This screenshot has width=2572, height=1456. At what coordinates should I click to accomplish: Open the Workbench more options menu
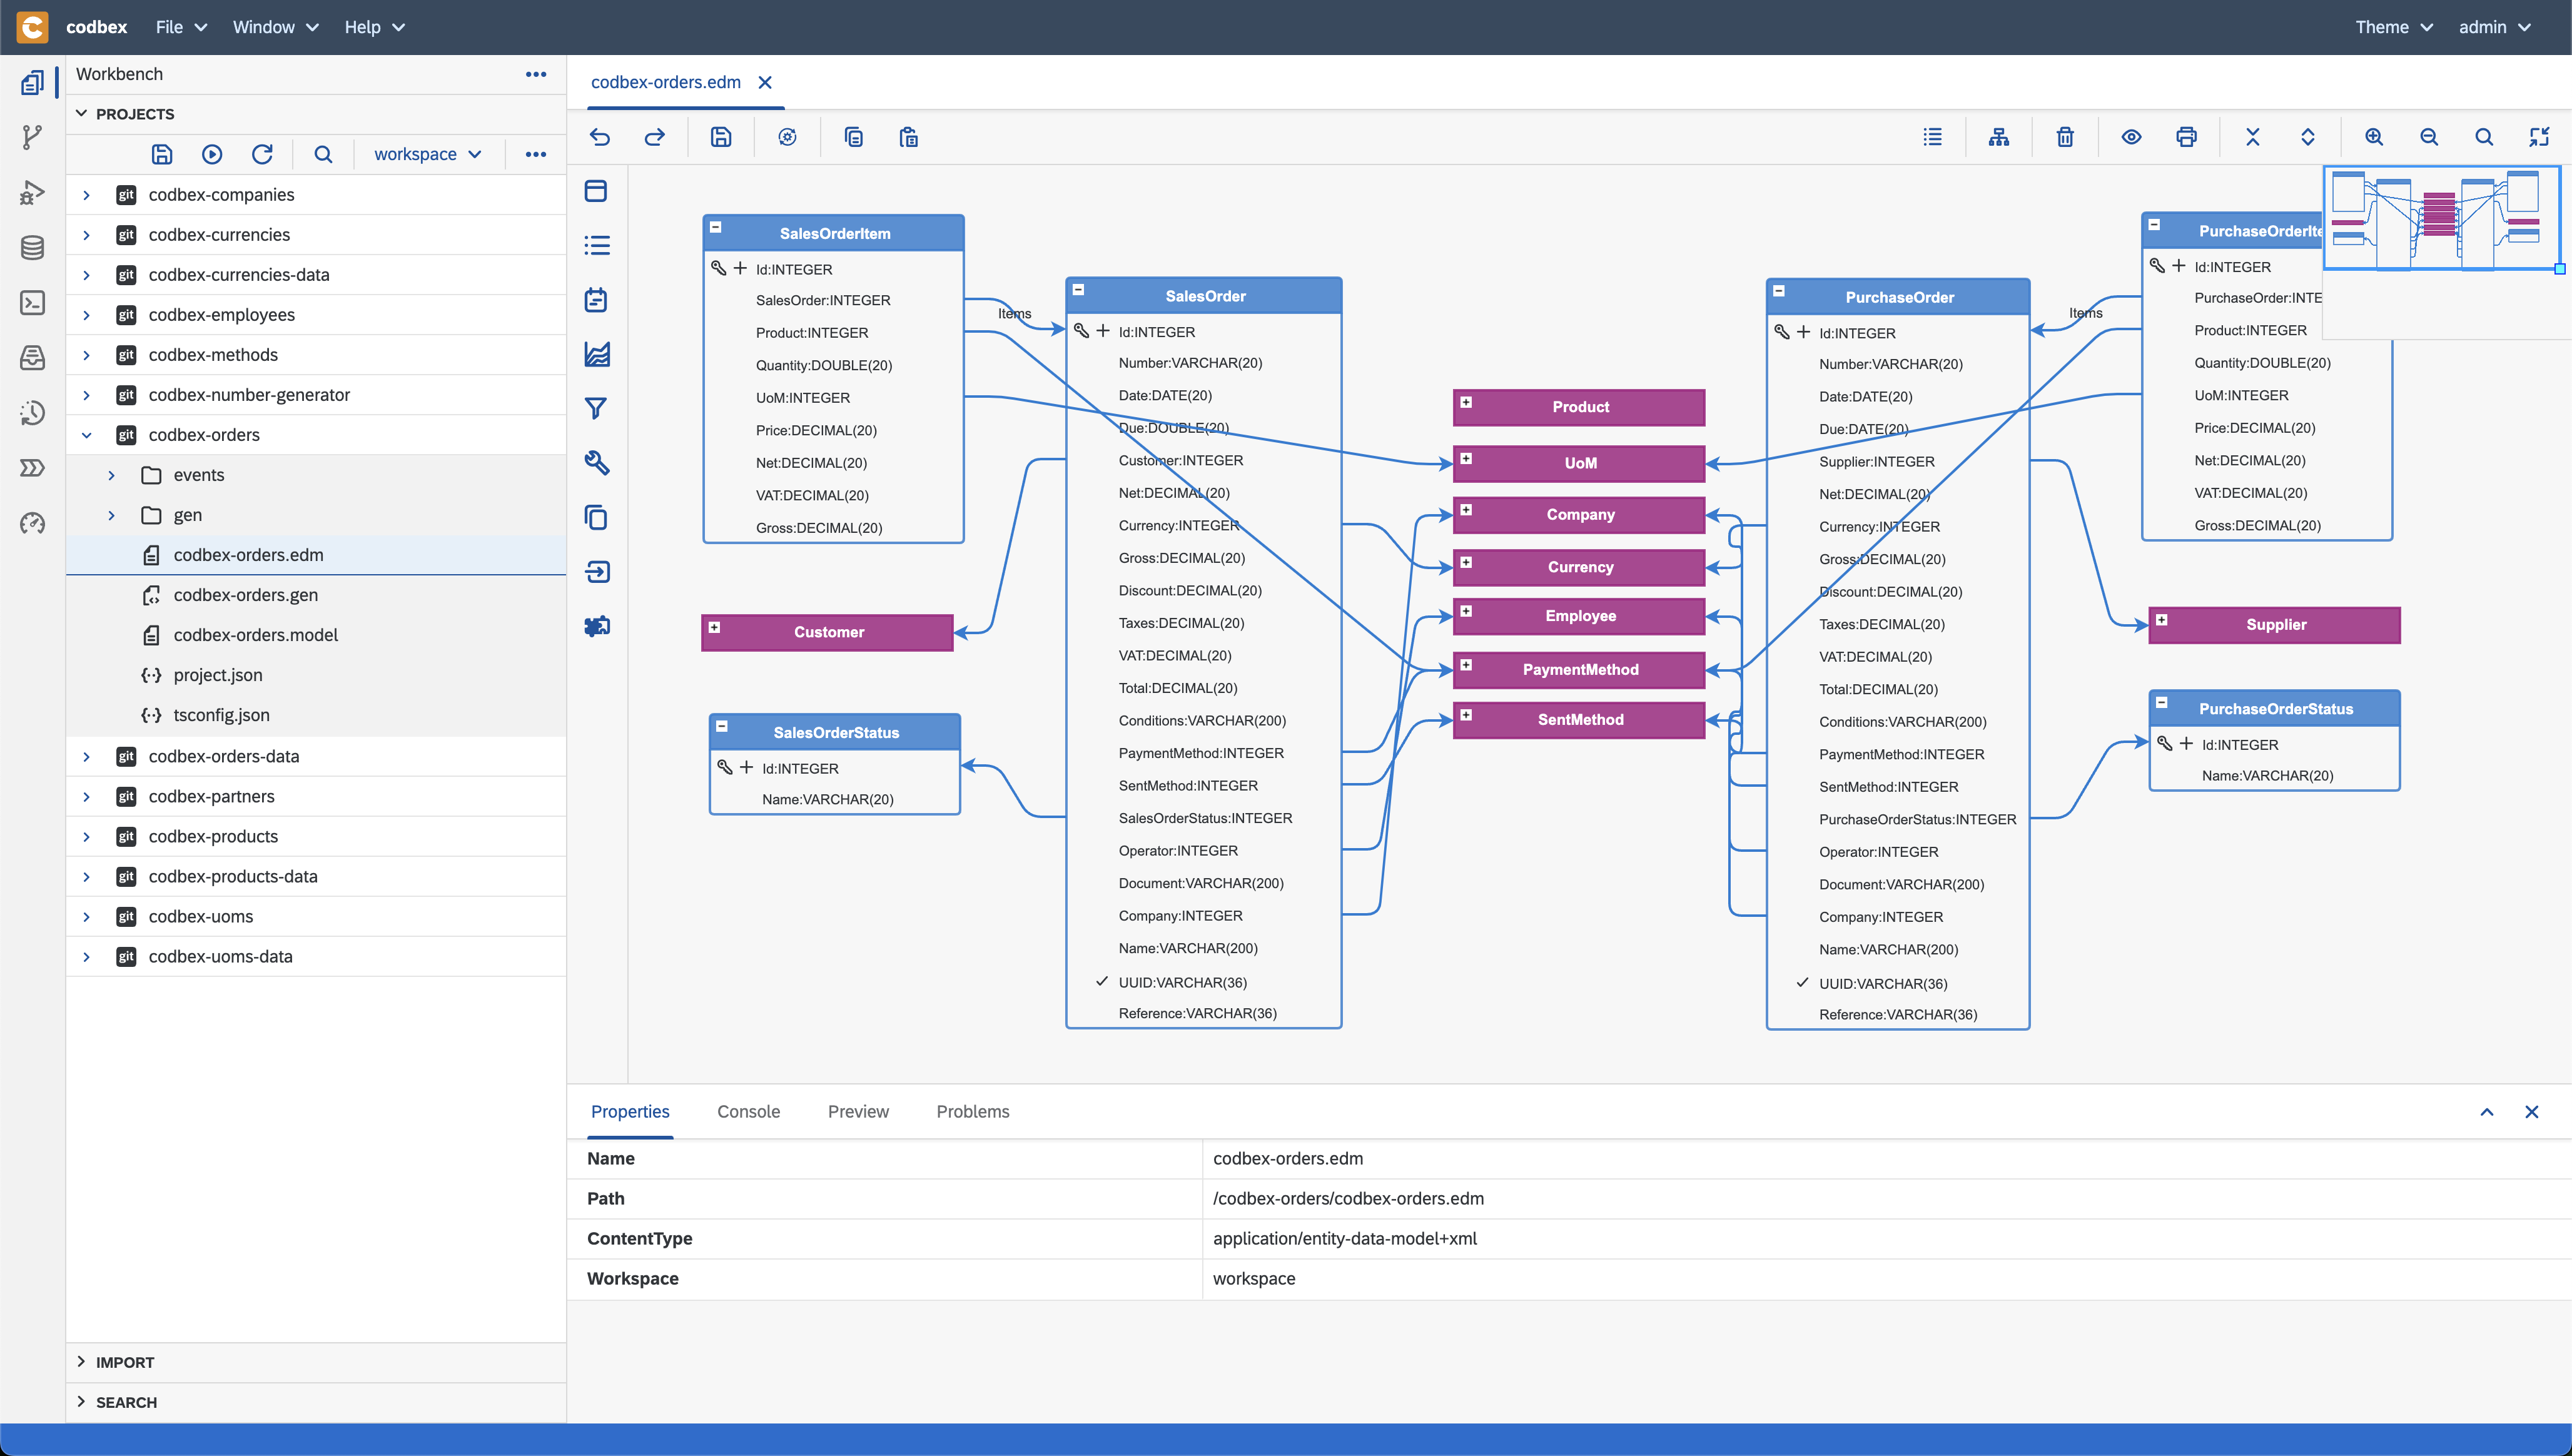536,74
